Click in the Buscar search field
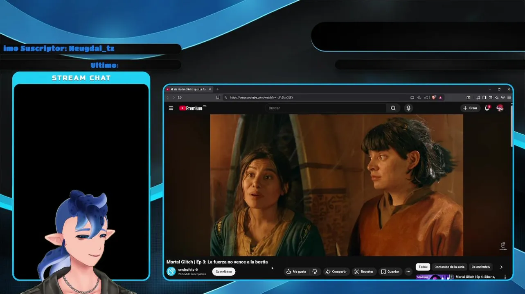The height and width of the screenshot is (294, 525). click(326, 108)
